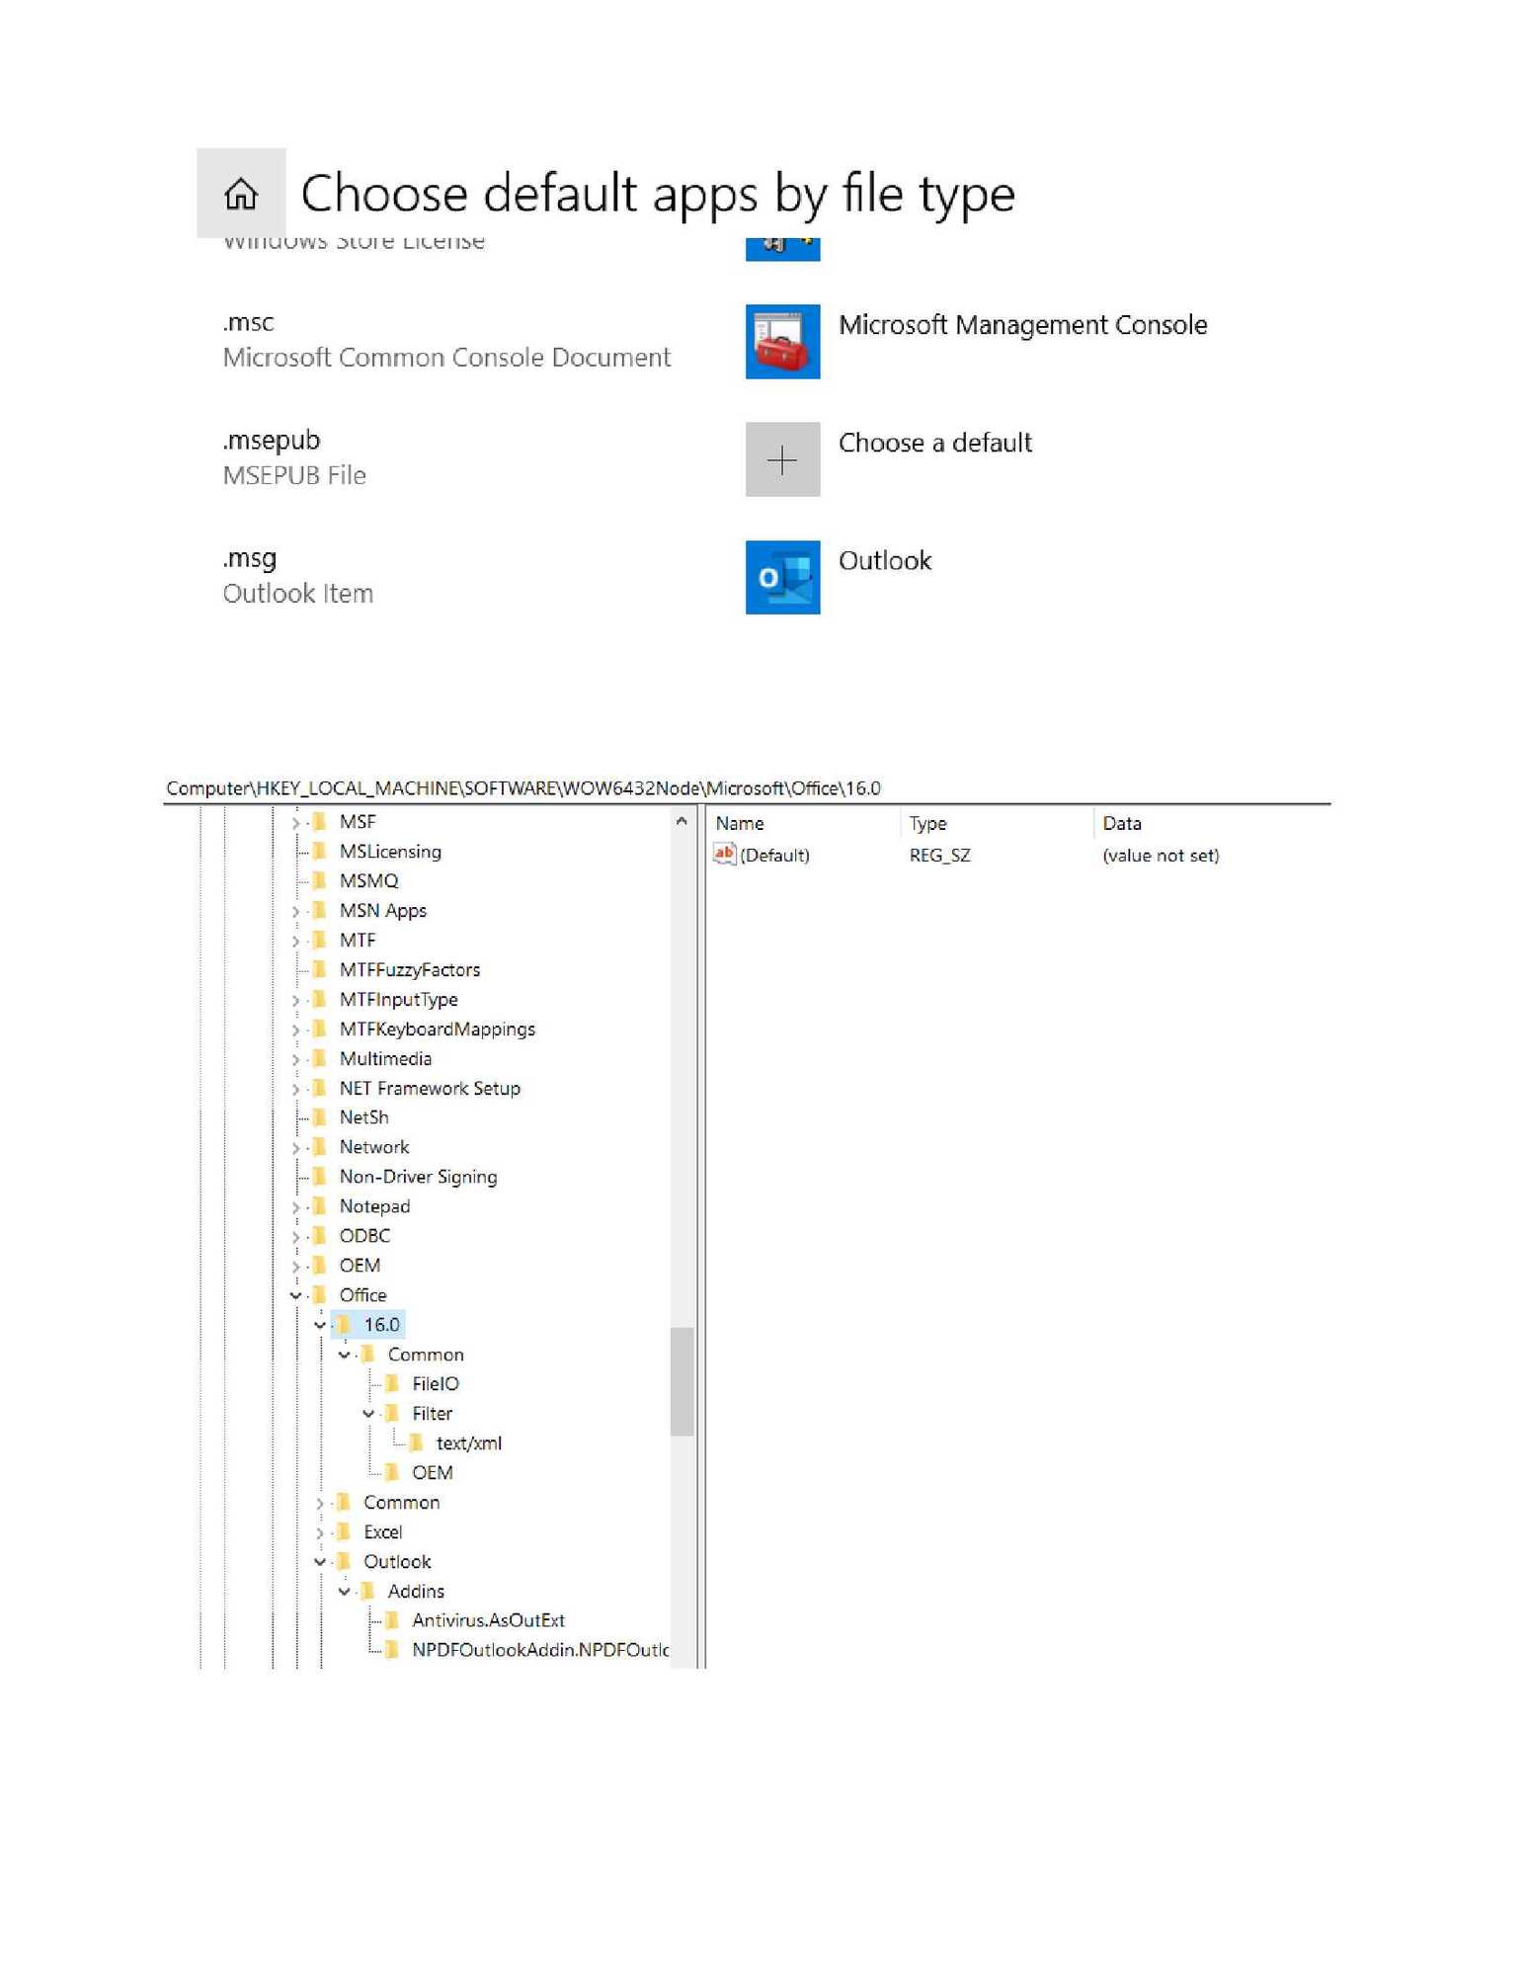The height and width of the screenshot is (1976, 1526).
Task: Click the '(value not set)' data cell
Action: [1161, 856]
